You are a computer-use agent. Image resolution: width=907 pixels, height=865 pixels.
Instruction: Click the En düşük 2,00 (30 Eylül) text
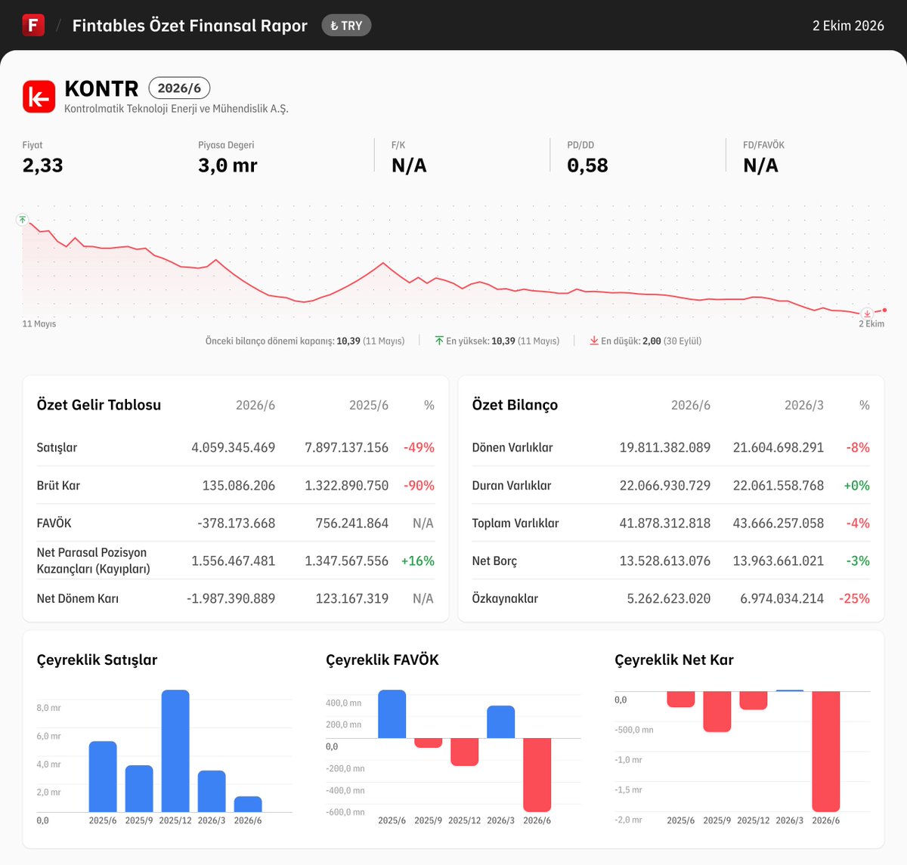point(651,341)
